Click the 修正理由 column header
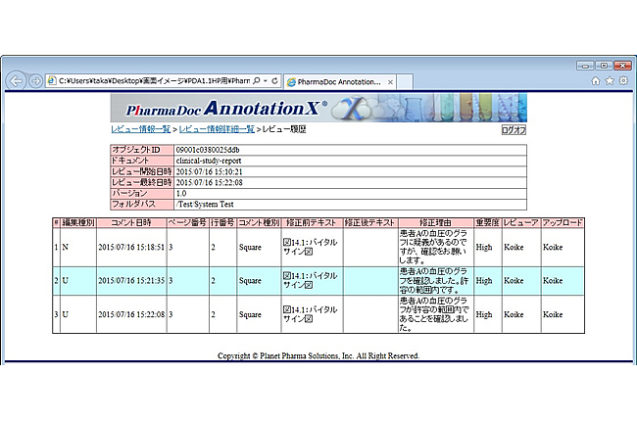This screenshot has height=421, width=637. click(435, 222)
